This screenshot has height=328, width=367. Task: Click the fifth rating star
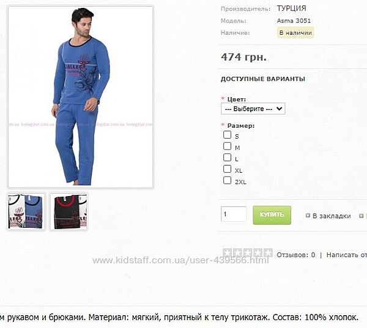coord(269,253)
